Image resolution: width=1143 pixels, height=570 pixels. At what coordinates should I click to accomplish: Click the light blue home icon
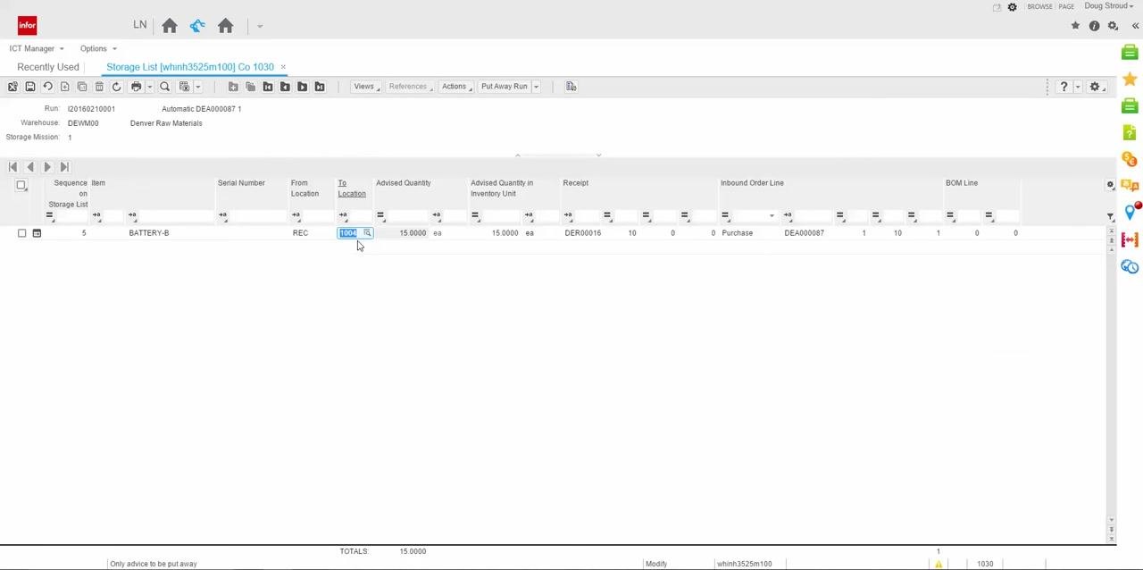coord(197,26)
